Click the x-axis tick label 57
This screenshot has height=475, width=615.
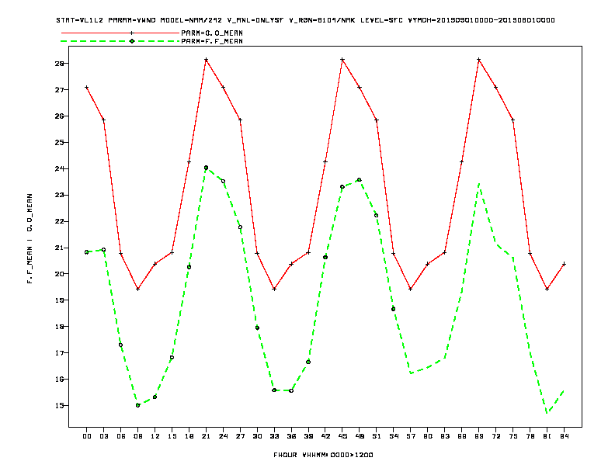(411, 436)
